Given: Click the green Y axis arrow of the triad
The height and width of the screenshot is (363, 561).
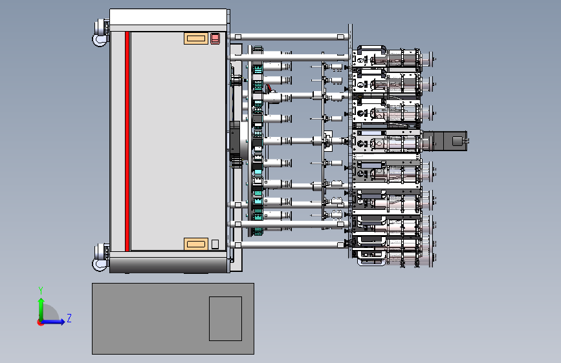Looking at the screenshot, I should 41,309.
